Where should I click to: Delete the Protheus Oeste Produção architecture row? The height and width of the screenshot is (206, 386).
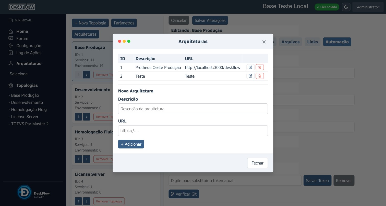(x=260, y=67)
